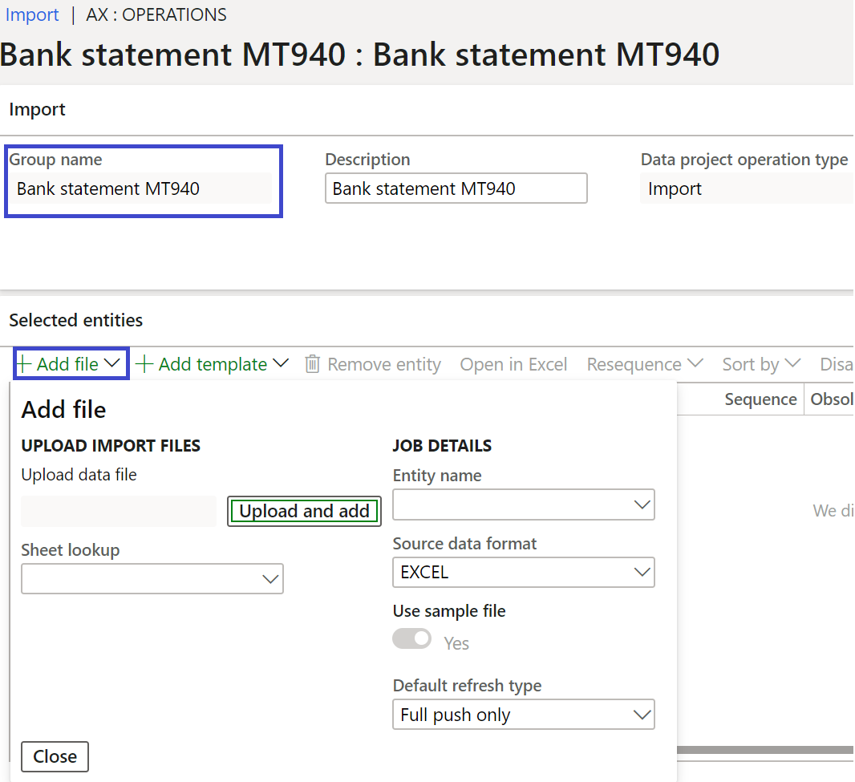This screenshot has width=855, height=782.
Task: Click the Remove entity trash icon
Action: (x=312, y=364)
